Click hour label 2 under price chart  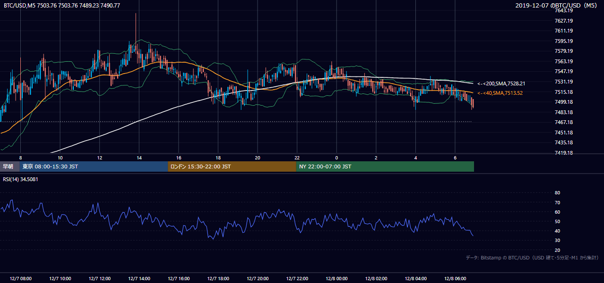[376, 158]
